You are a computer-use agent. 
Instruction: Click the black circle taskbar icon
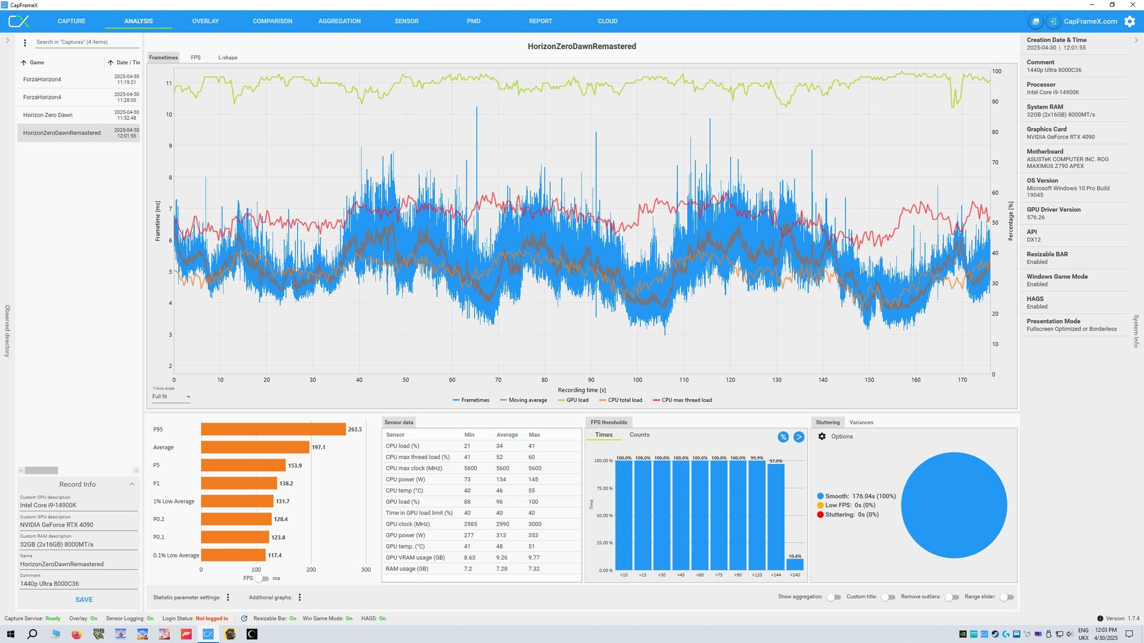point(252,634)
